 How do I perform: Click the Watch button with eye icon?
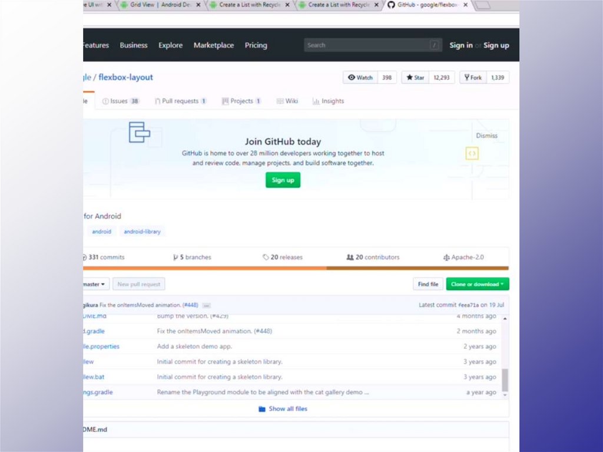[x=360, y=77]
